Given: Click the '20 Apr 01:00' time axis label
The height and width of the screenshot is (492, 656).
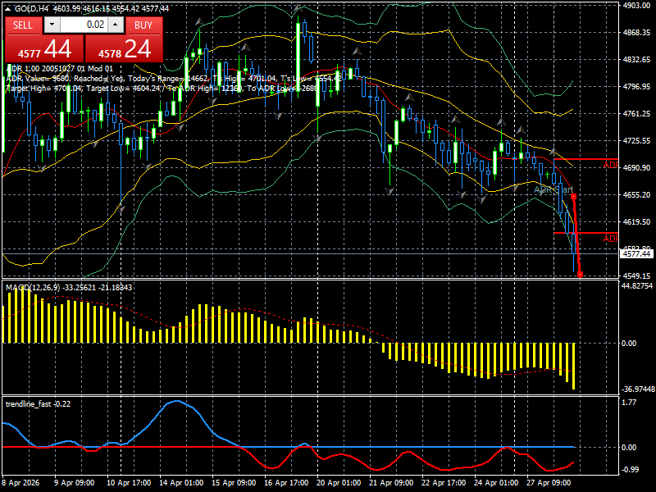Looking at the screenshot, I should (339, 483).
